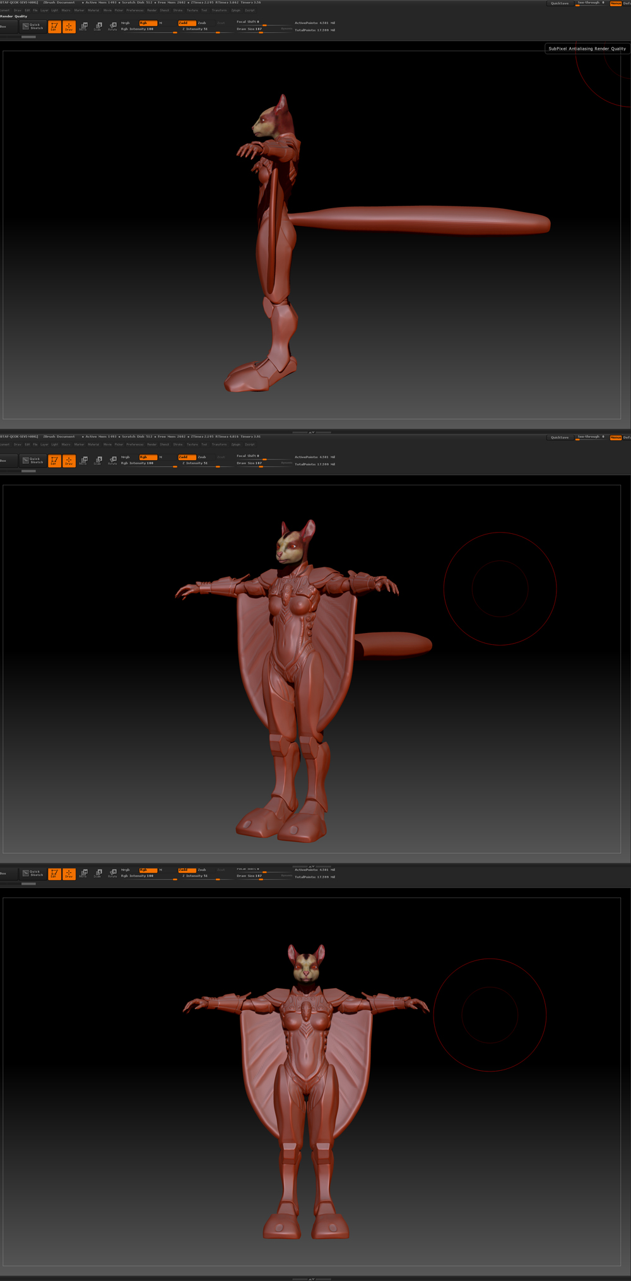Toggle the Menus button in the side-view screenshot
This screenshot has width=631, height=1281.
click(616, 3)
